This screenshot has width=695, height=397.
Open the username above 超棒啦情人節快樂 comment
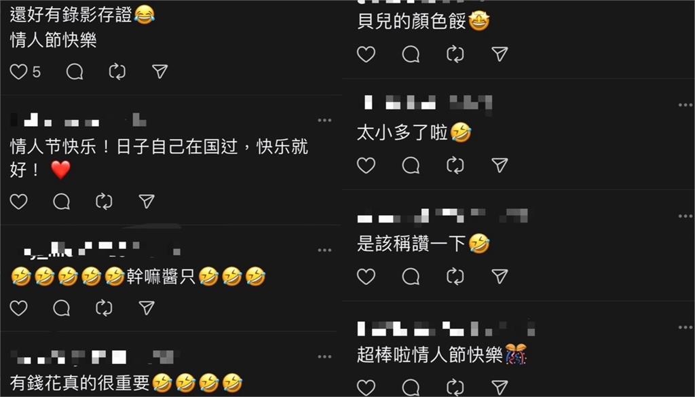[x=446, y=328]
